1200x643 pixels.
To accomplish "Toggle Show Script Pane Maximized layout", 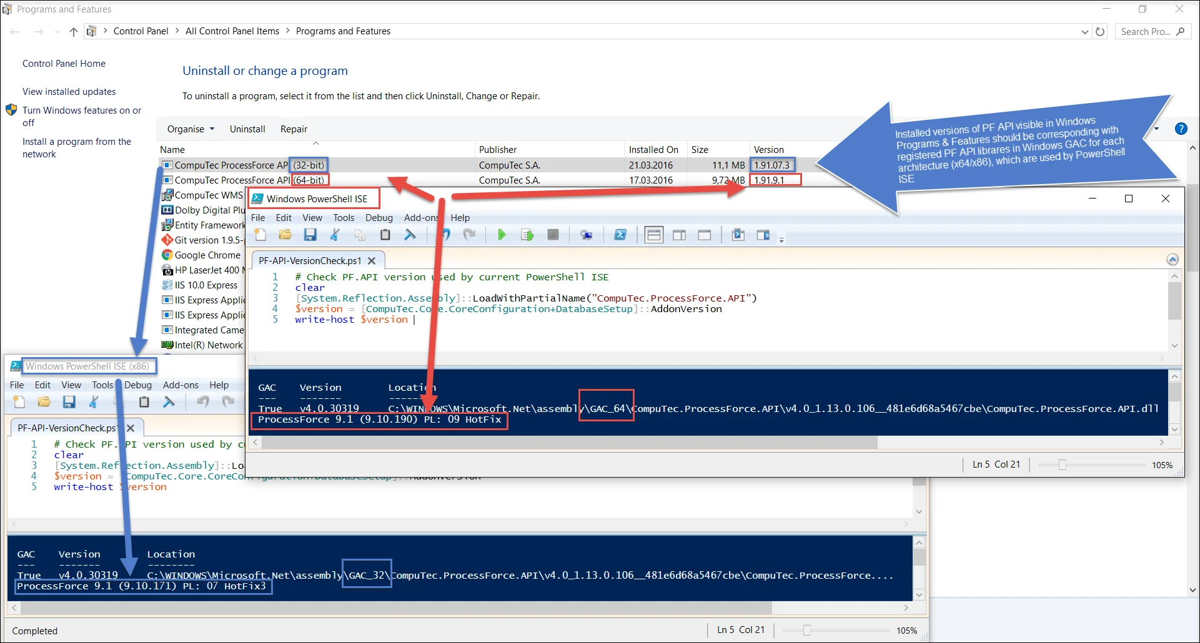I will [705, 235].
